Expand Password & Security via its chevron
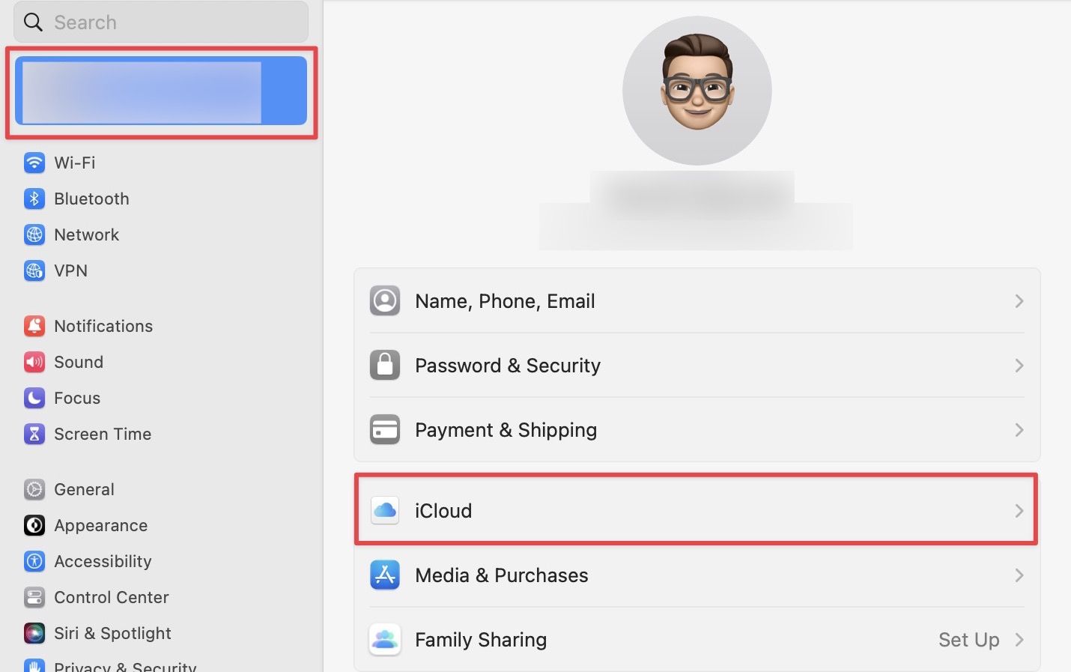1071x672 pixels. coord(1019,366)
